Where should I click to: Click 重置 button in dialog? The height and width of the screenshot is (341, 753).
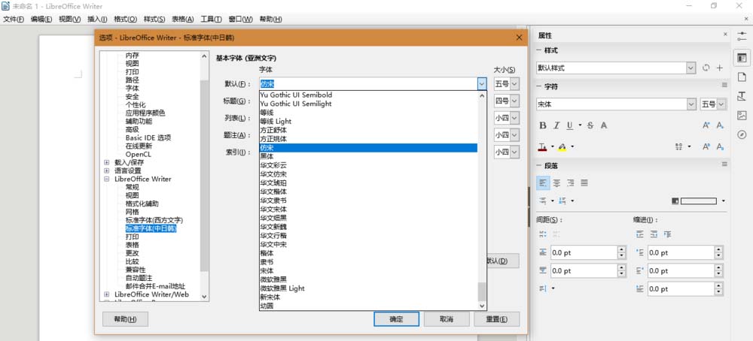[496, 319]
